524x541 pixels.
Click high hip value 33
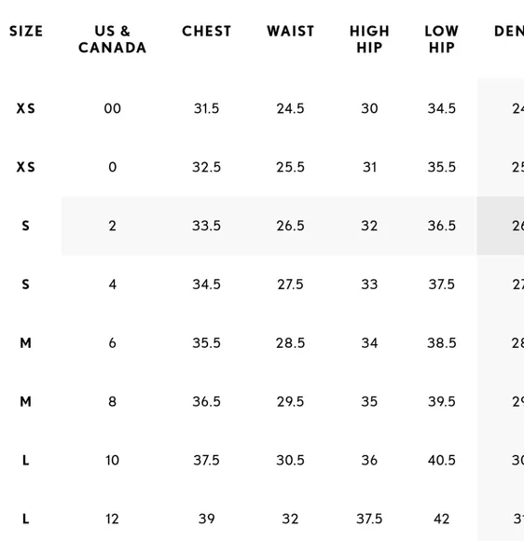[x=369, y=284]
